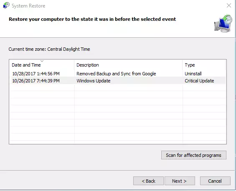Select the 10/28/2017 1:44:56 PM restore point
Screen dimensions: 236x191
36,74
